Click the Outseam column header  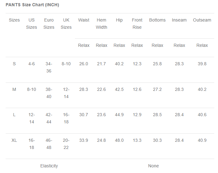[x=202, y=20]
